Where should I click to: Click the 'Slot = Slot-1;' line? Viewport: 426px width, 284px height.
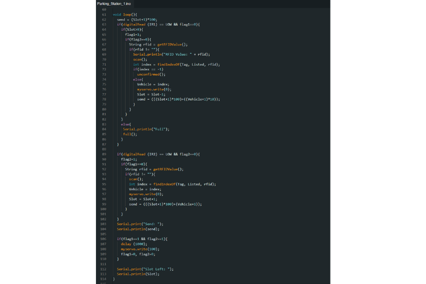coord(151,94)
